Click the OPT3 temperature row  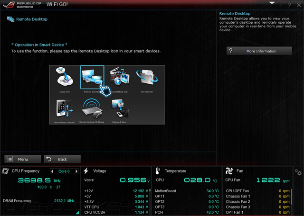[x=187, y=207]
